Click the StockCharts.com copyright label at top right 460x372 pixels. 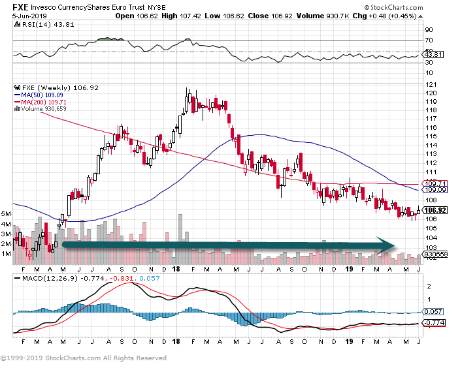coord(394,7)
